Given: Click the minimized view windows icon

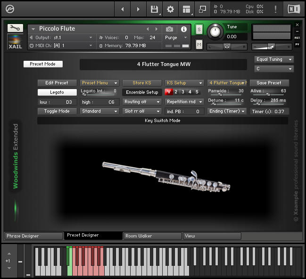Looking at the screenshot, I should point(202,9).
